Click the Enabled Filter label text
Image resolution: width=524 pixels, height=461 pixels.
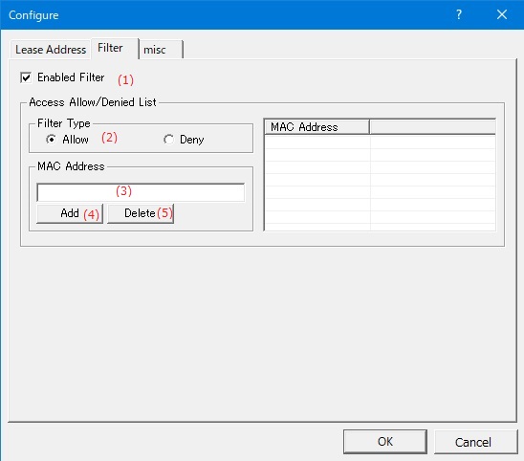click(x=71, y=77)
